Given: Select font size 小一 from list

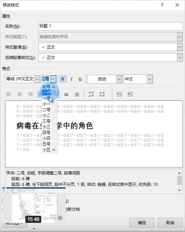Looking at the screenshot, I should coord(46,104).
